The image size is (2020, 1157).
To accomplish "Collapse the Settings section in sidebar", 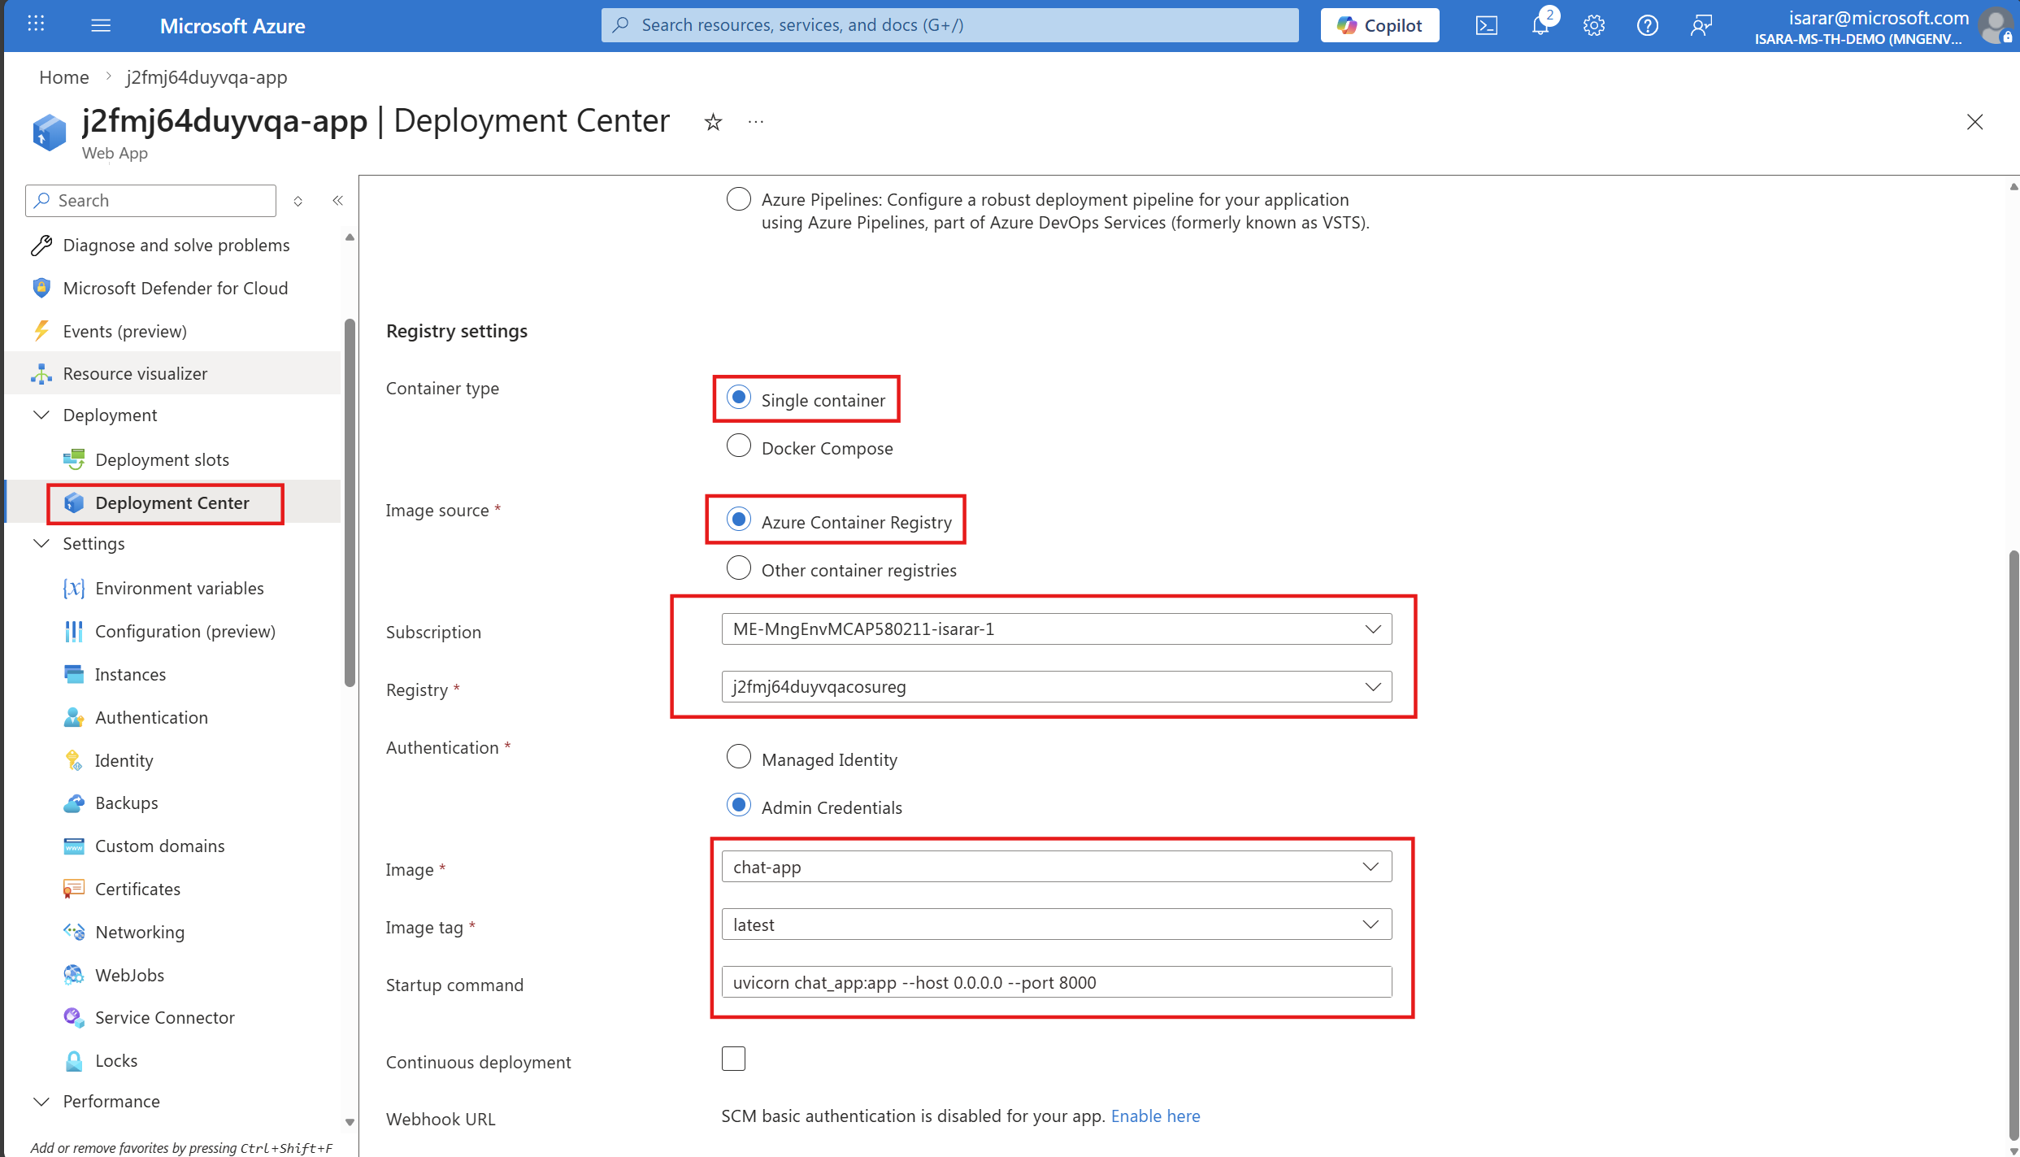I will pos(41,543).
